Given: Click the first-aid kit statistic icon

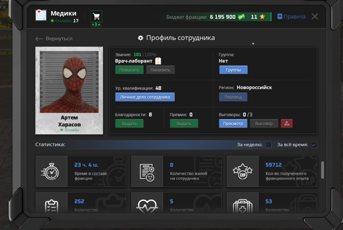Looking at the screenshot, I should (242, 206).
